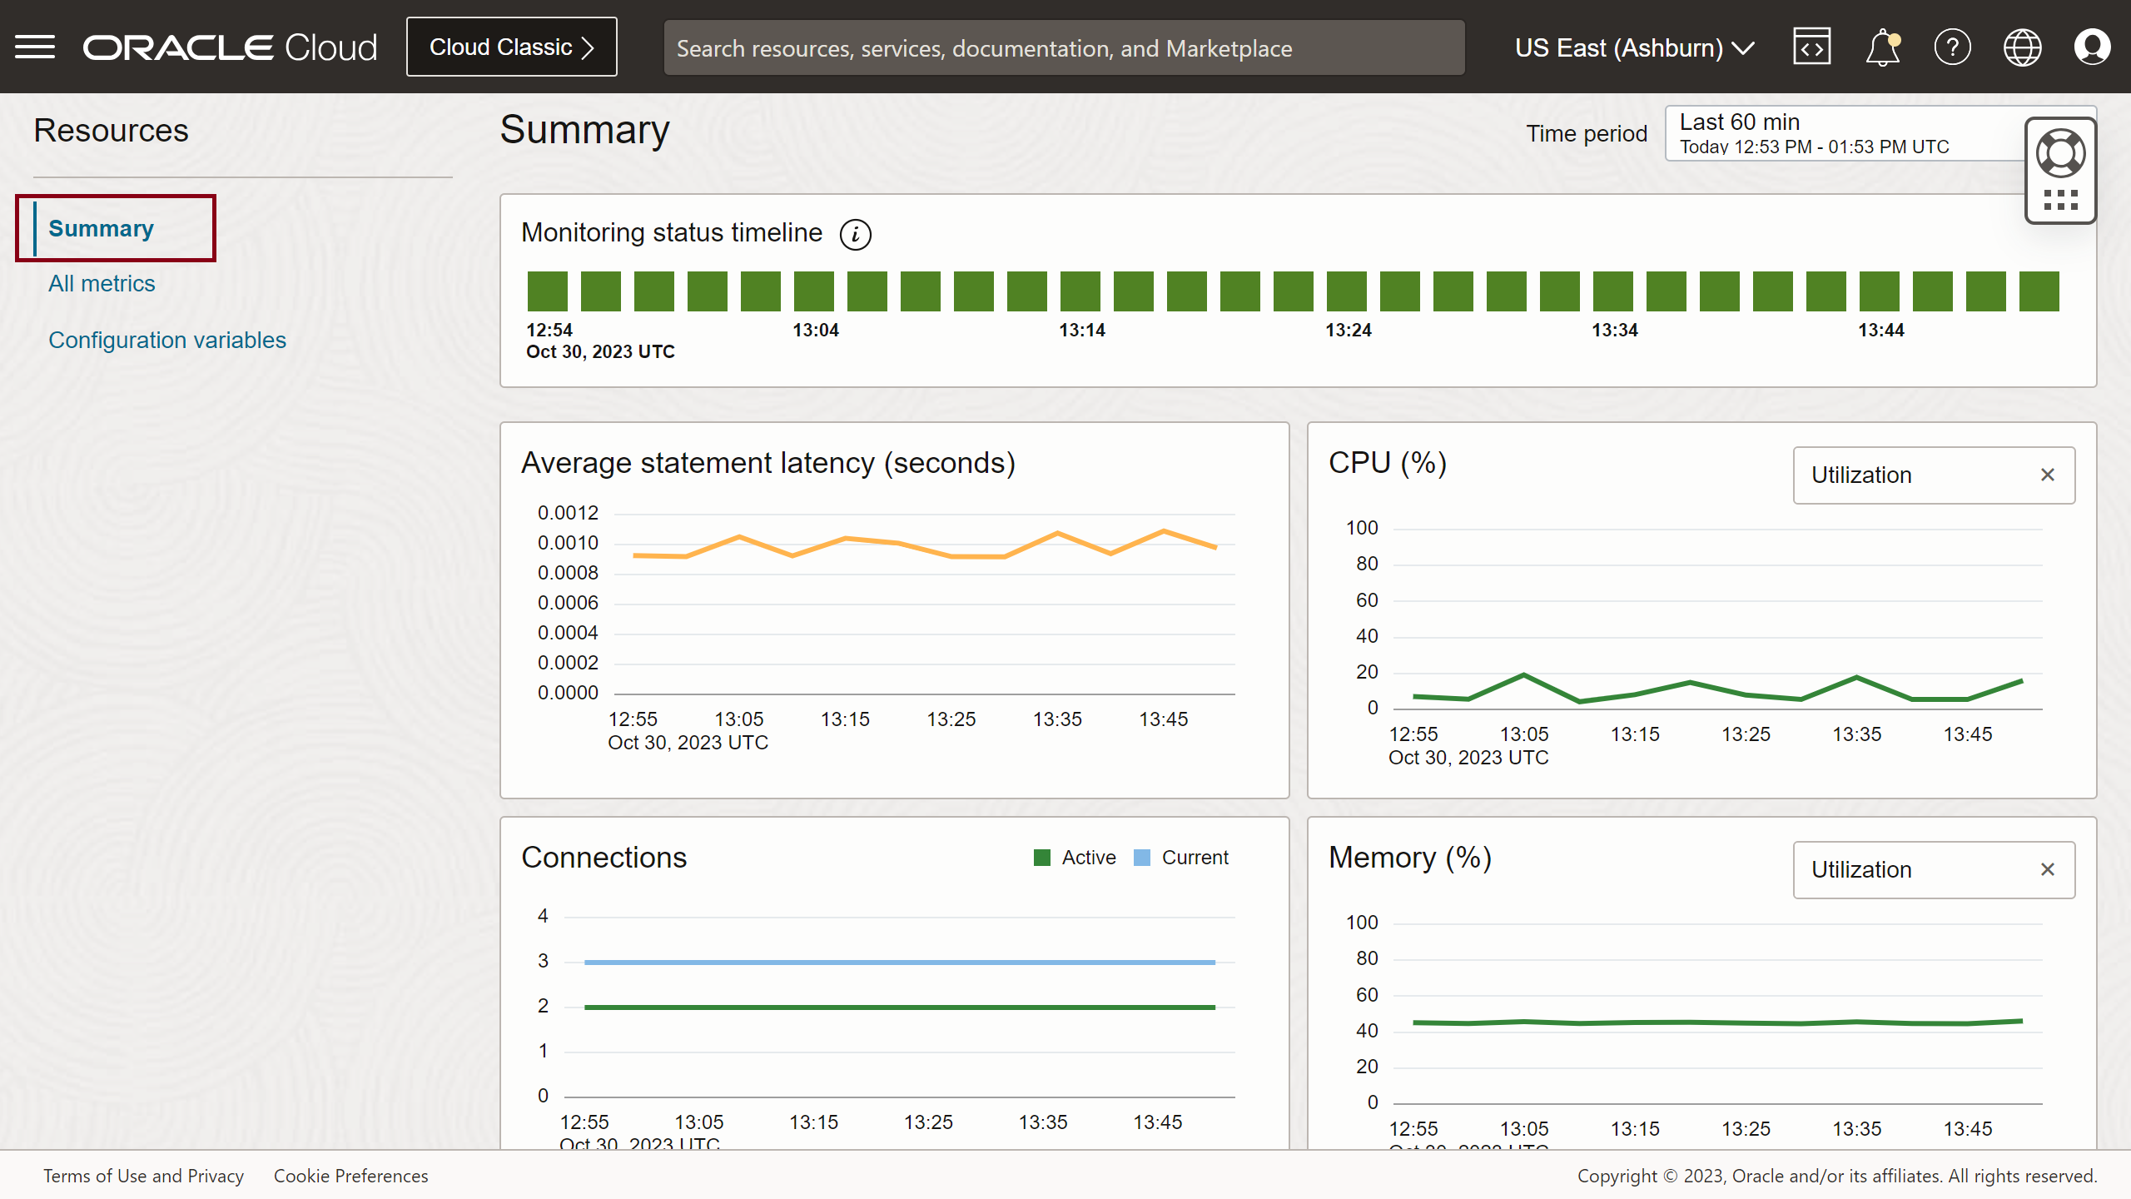
Task: Open the navigation hamburger menu
Action: pyautogui.click(x=35, y=47)
